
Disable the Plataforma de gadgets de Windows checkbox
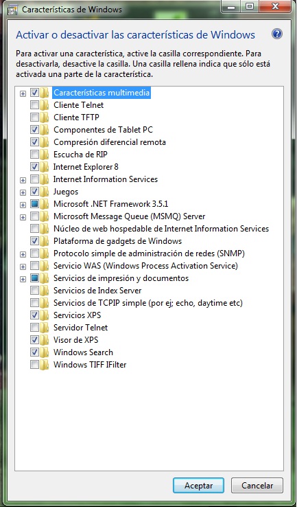pyautogui.click(x=34, y=241)
